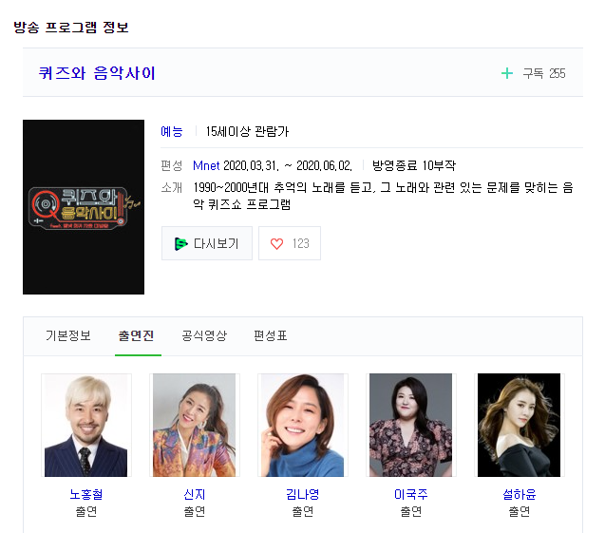This screenshot has height=533, width=605.
Task: Open 노홍철's profile photo
Action: 85,425
